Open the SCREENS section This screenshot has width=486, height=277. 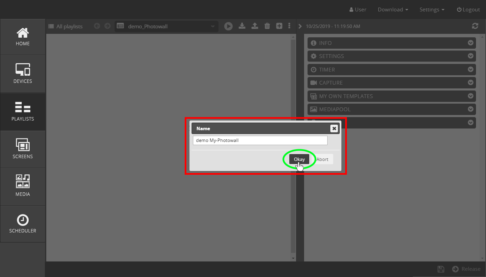tap(23, 149)
